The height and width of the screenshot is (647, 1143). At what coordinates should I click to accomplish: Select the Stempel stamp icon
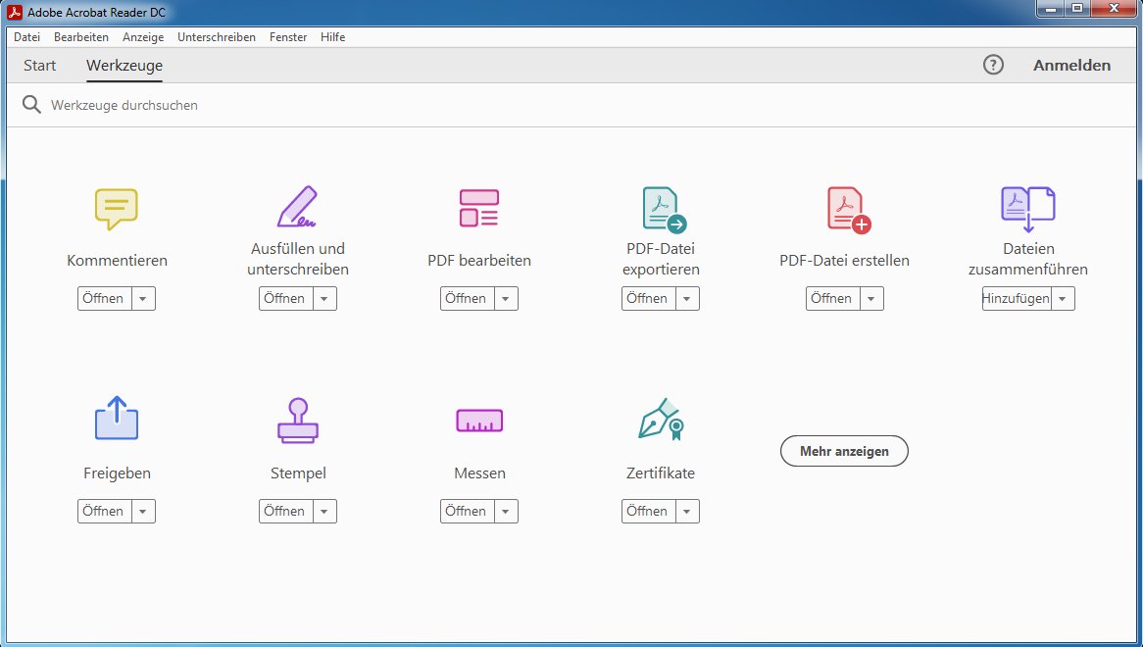pos(298,421)
